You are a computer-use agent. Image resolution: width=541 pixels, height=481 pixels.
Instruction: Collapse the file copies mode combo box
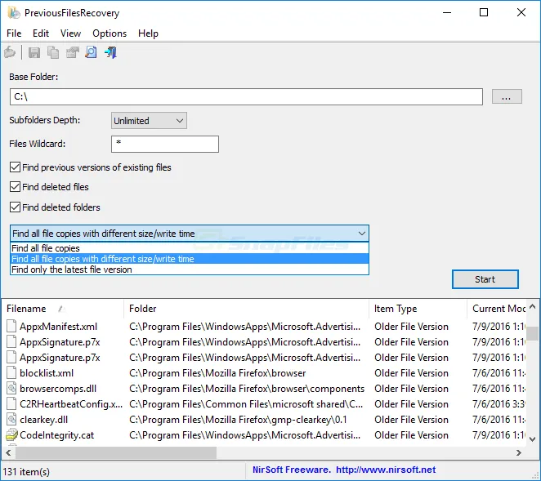[190, 234]
